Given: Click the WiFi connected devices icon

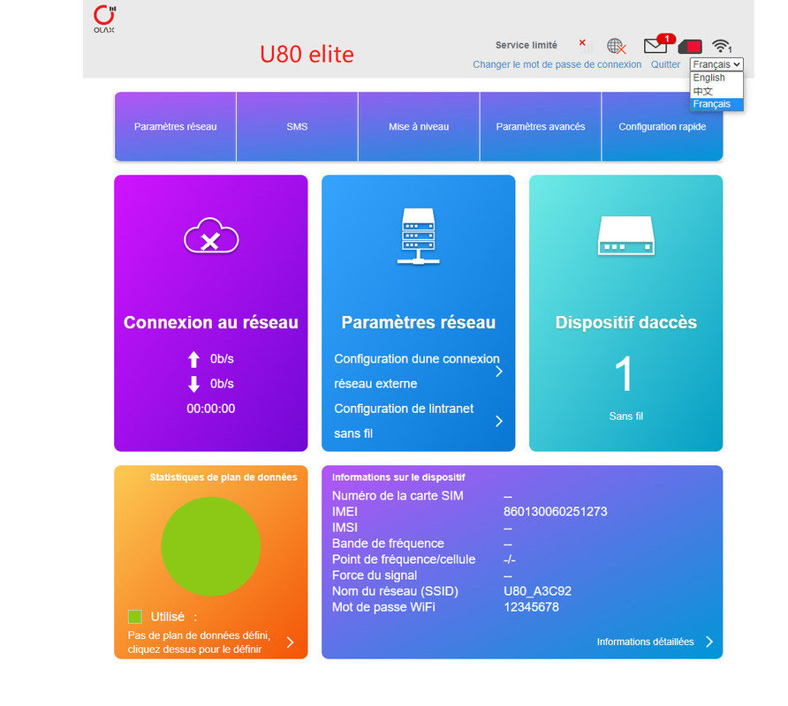Looking at the screenshot, I should [723, 46].
